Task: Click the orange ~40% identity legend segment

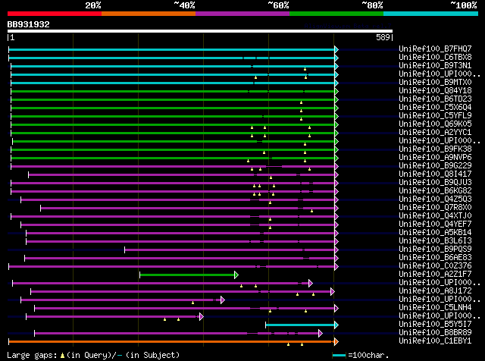Action: 149,14
